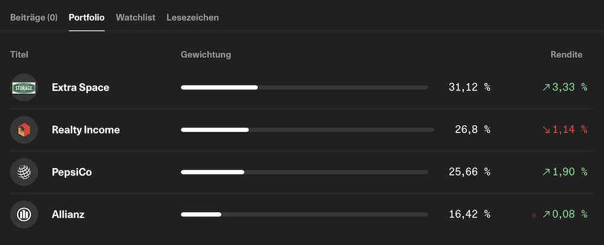Open the Watchlist tab
Viewport: 604px width, 245px height.
(135, 17)
